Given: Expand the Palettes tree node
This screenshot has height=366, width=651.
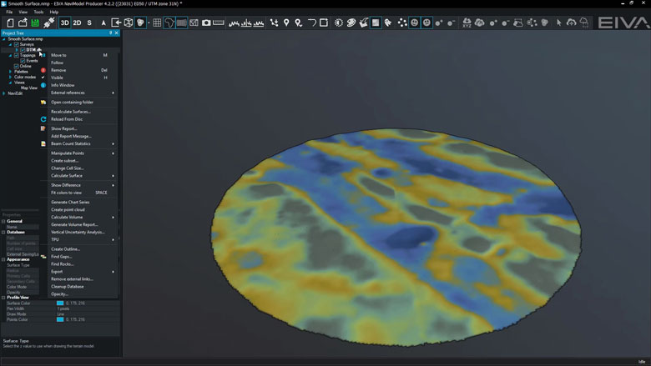Looking at the screenshot, I should pyautogui.click(x=11, y=72).
